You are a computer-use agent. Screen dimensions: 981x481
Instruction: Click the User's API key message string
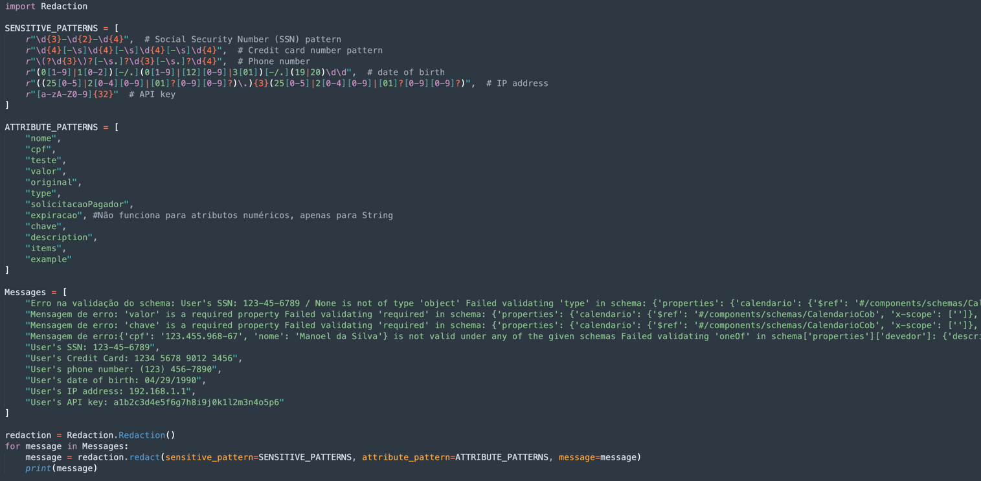tap(154, 403)
